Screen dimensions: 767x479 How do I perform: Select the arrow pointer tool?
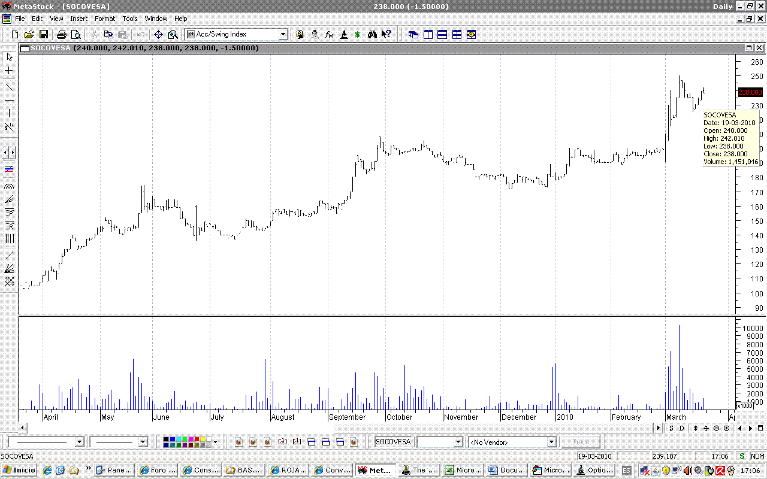pyautogui.click(x=9, y=57)
